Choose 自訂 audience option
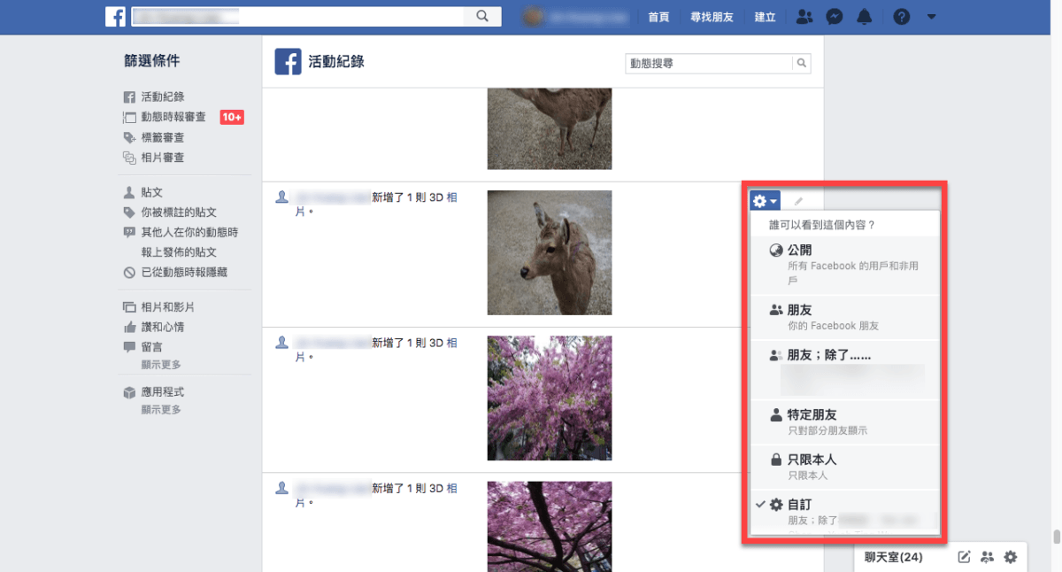Image resolution: width=1062 pixels, height=572 pixels. 843,511
